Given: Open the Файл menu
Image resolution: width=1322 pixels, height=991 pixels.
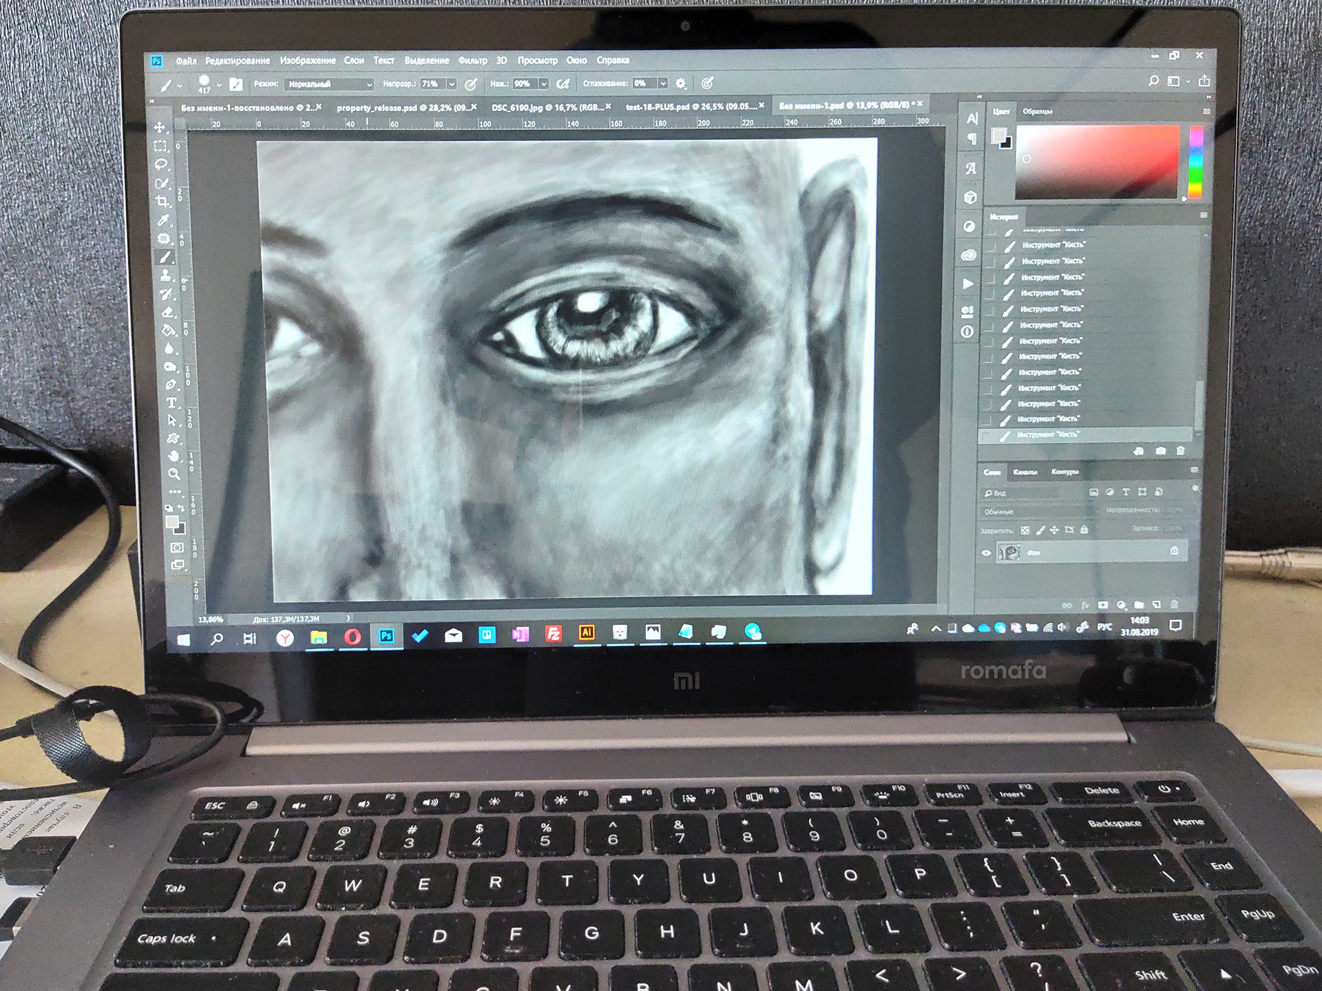Looking at the screenshot, I should (x=186, y=61).
